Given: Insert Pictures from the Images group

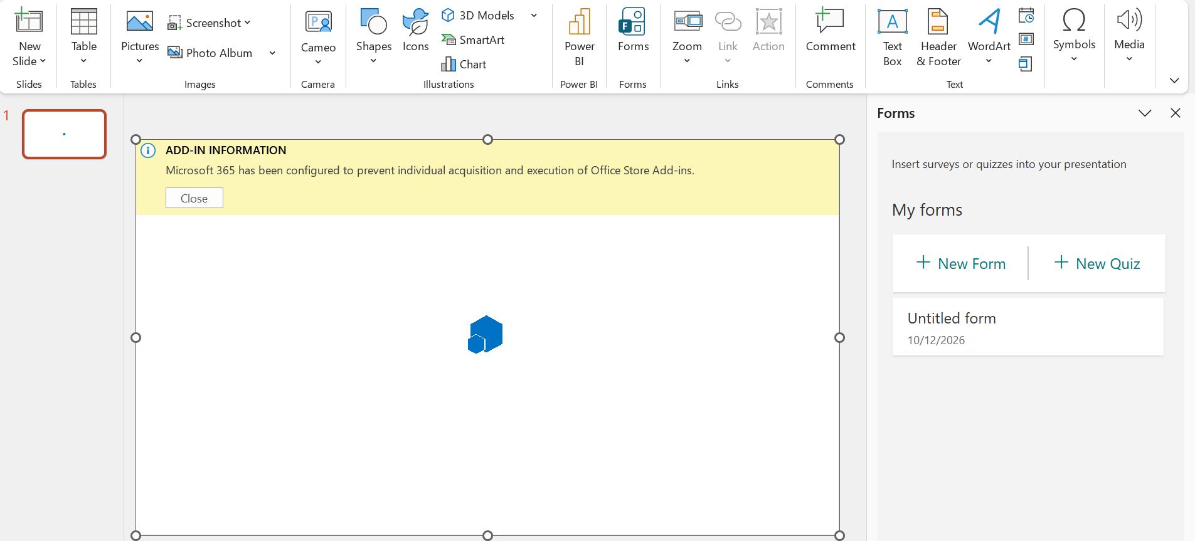Looking at the screenshot, I should [x=139, y=37].
